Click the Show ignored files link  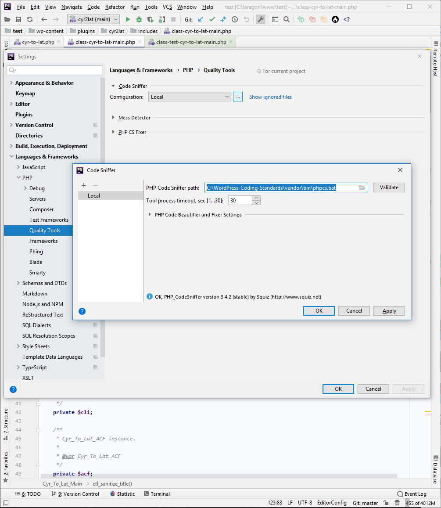pyautogui.click(x=270, y=97)
